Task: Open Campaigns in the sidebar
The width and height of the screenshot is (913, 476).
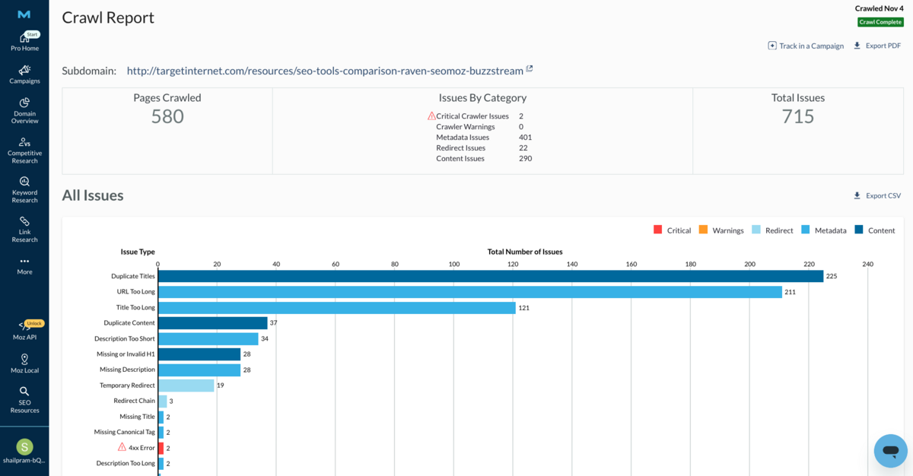Action: (24, 75)
